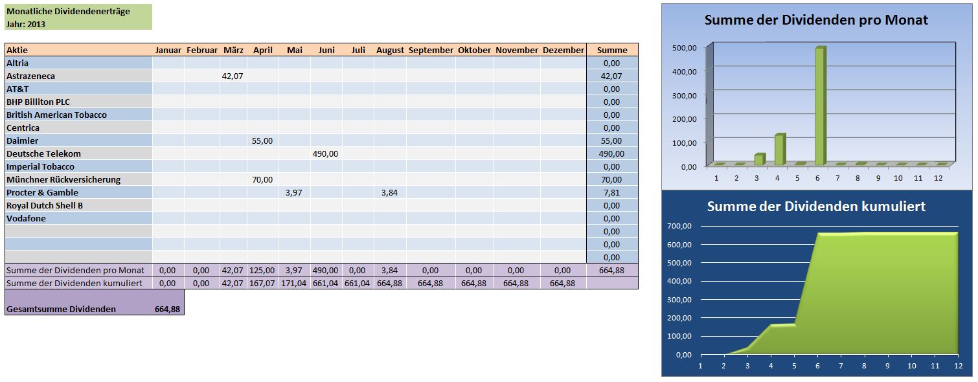
Task: Select the 'Summe' column header
Action: point(612,50)
